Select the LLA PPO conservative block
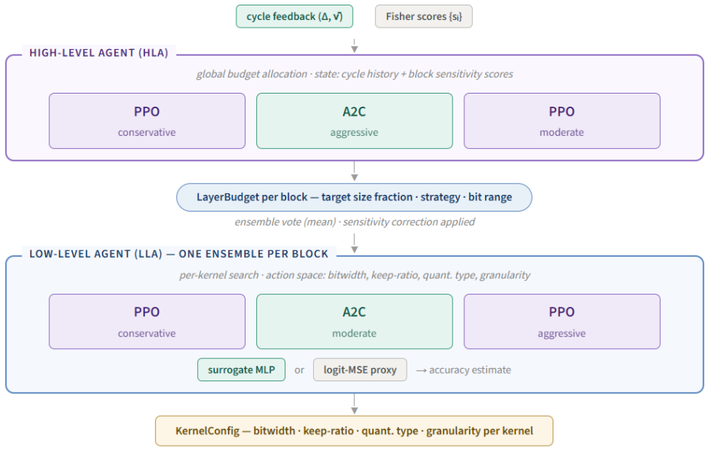This screenshot has width=709, height=451. tap(147, 321)
